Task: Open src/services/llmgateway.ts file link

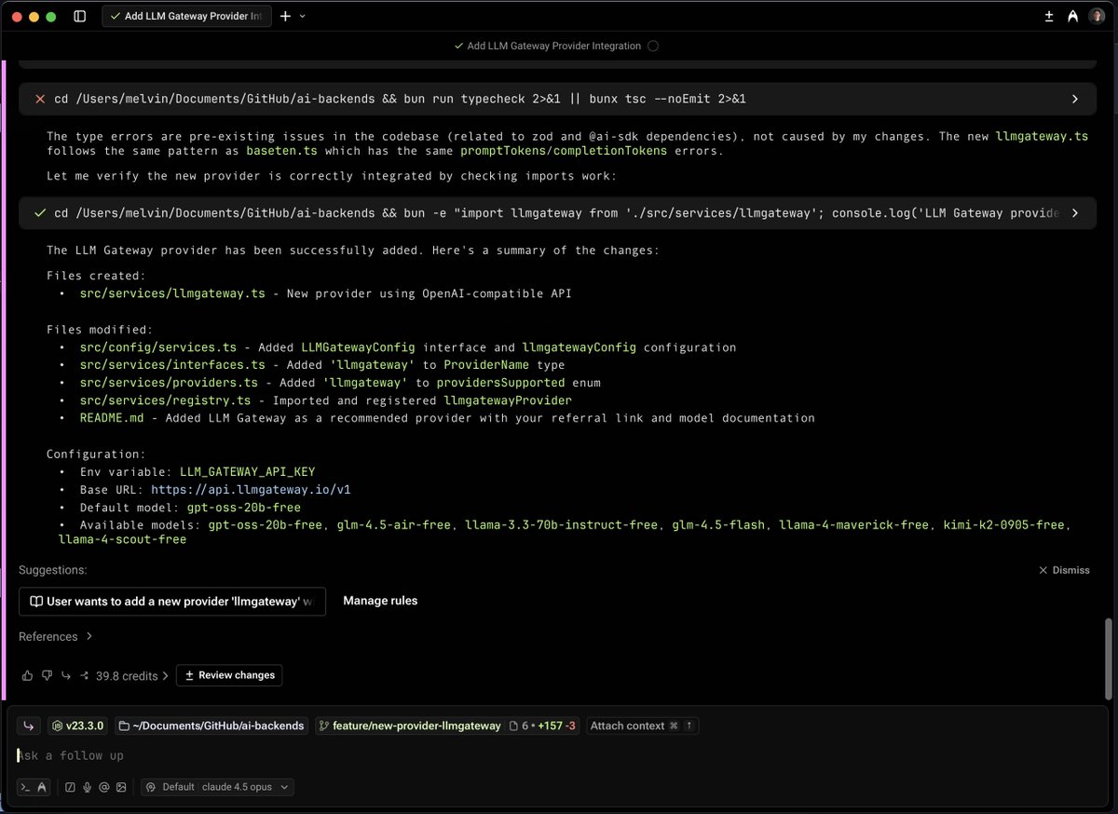Action: pyautogui.click(x=172, y=293)
